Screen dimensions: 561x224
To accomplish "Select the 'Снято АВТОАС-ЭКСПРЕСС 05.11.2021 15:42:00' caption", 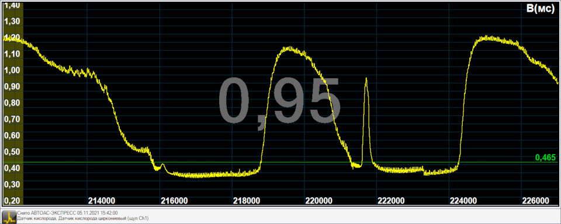I will tap(67, 213).
